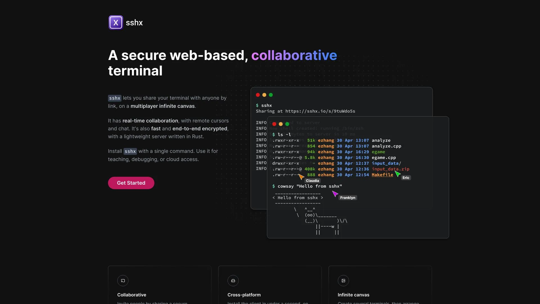540x304 pixels.
Task: Click the yellow traffic-light dot on front terminal
Action: (281, 124)
